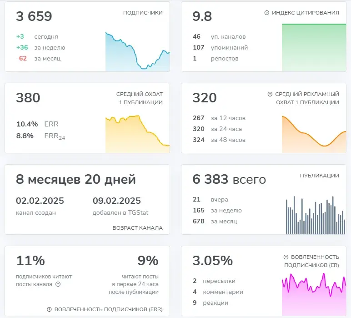Click channel creation date 02.02.2025
This screenshot has width=351, height=318.
pyautogui.click(x=40, y=201)
